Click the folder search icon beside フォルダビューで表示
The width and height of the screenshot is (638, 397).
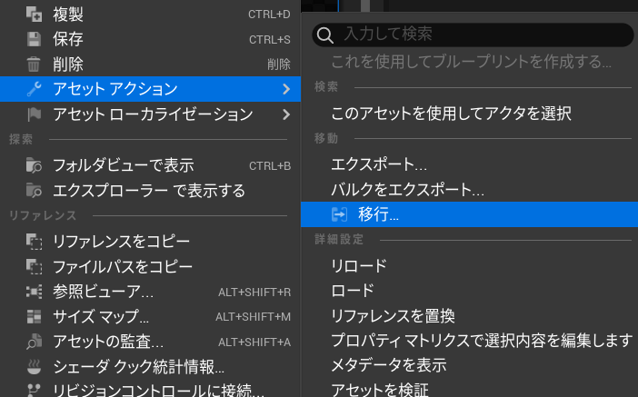click(34, 165)
